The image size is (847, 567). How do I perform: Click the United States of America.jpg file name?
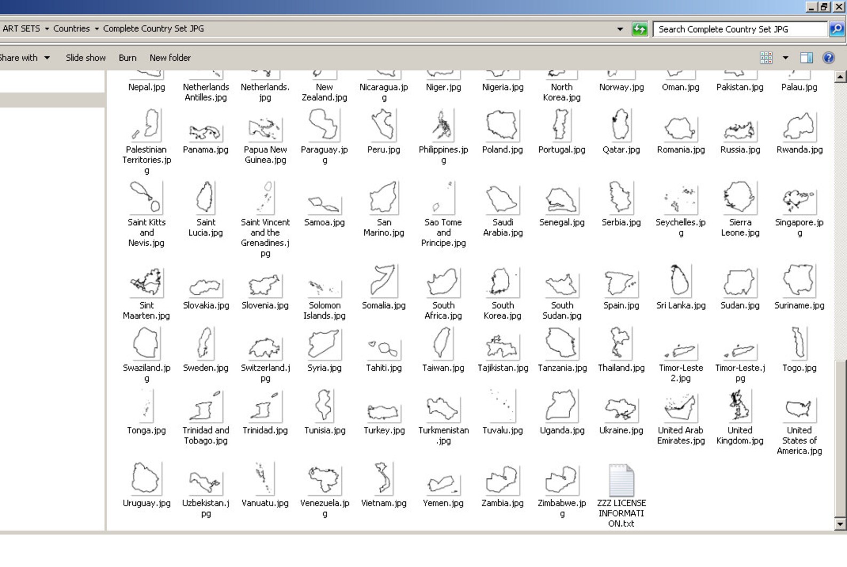[799, 441]
